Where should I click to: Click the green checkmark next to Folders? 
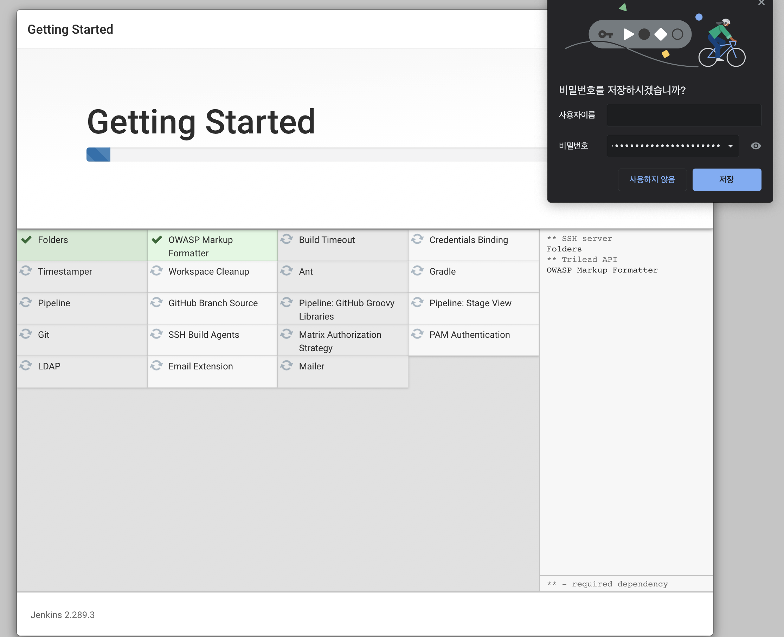26,240
